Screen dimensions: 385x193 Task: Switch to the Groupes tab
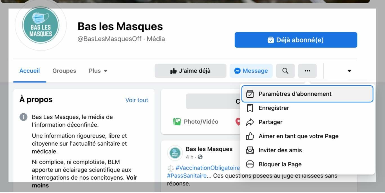pyautogui.click(x=64, y=71)
